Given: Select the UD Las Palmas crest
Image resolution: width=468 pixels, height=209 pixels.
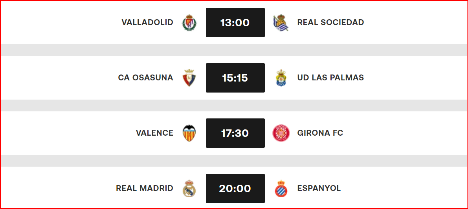Looking at the screenshot, I should 281,78.
